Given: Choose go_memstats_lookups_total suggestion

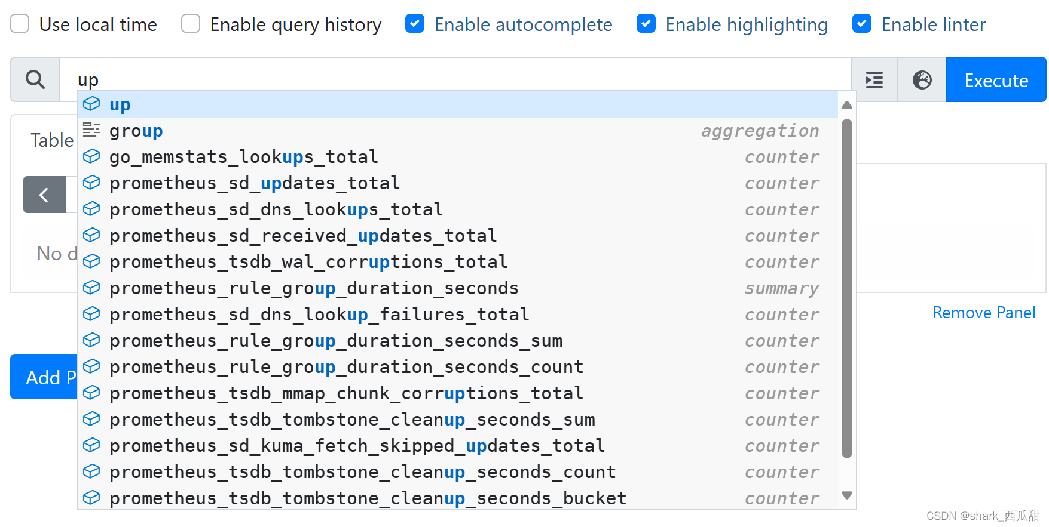Looking at the screenshot, I should coord(458,157).
